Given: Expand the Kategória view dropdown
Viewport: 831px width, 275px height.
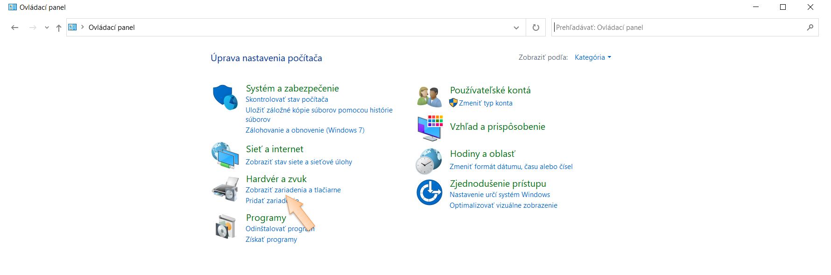Looking at the screenshot, I should point(592,57).
